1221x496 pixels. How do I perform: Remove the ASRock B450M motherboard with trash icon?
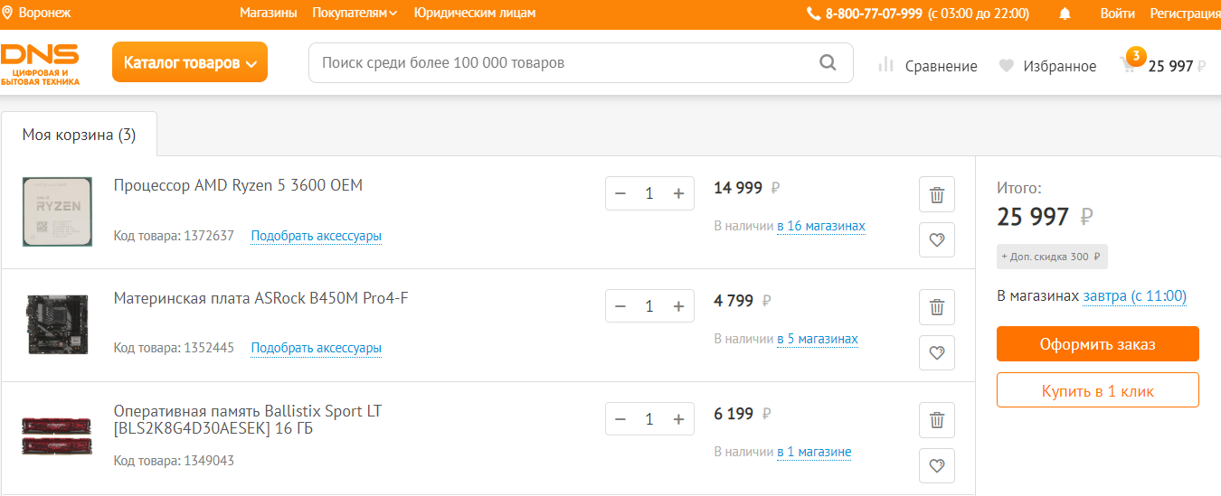[x=937, y=307]
